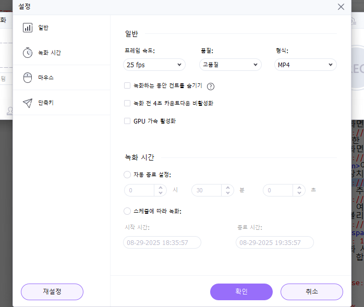Decrease seconds with down arrow
Screen dimensions: 364x307
299,193
